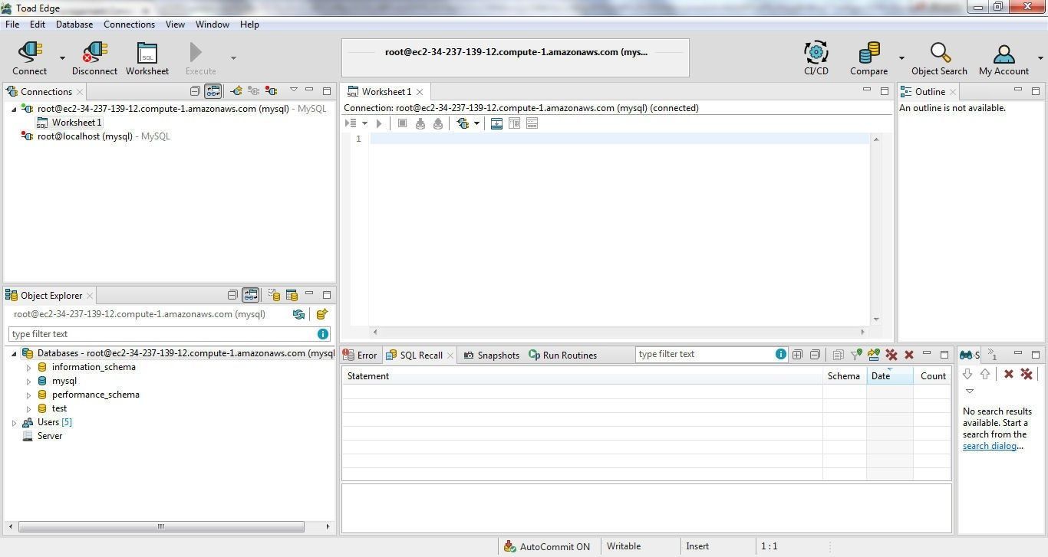Click the starred database icon in Object Explorer
This screenshot has height=557, width=1048.
(x=321, y=314)
